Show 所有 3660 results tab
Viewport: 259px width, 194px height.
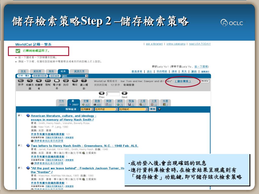(61, 103)
